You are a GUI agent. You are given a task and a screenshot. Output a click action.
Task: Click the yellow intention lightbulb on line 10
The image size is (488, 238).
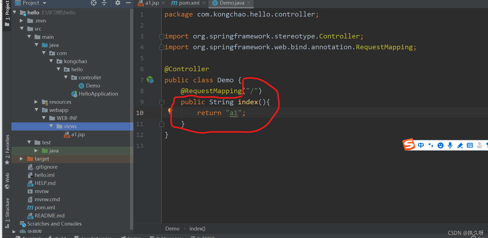click(x=170, y=110)
